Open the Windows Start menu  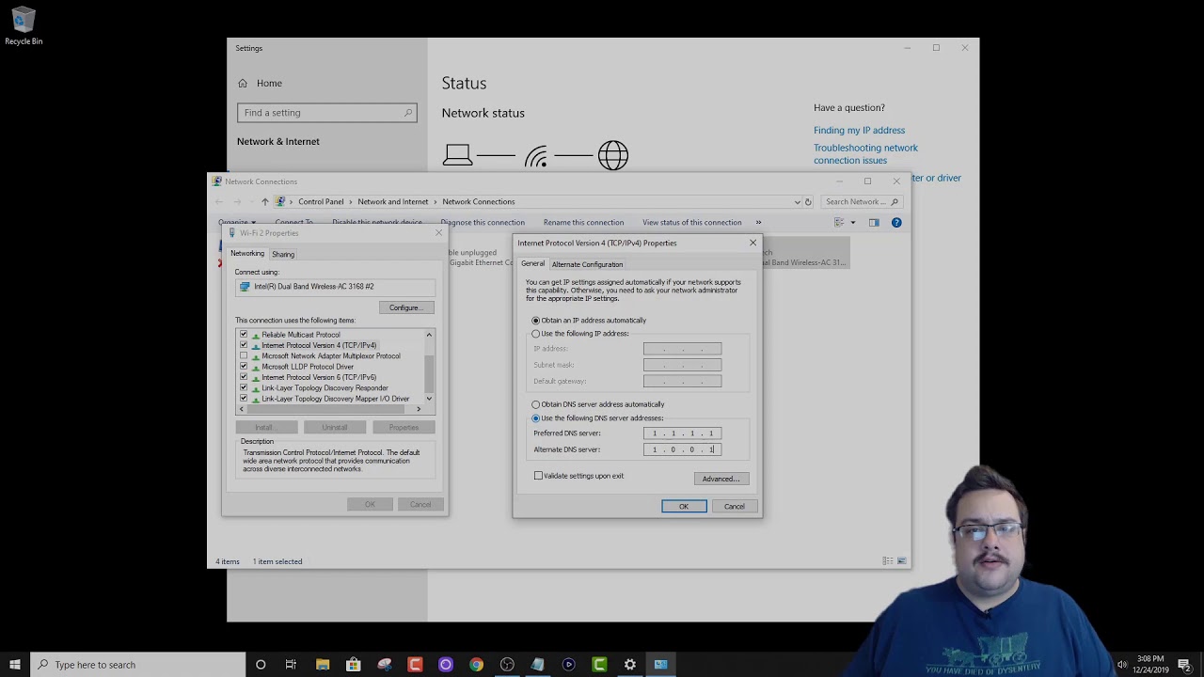coord(15,665)
